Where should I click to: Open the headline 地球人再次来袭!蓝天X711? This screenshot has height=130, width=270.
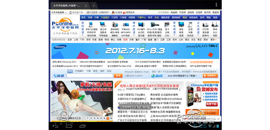pos(149,86)
